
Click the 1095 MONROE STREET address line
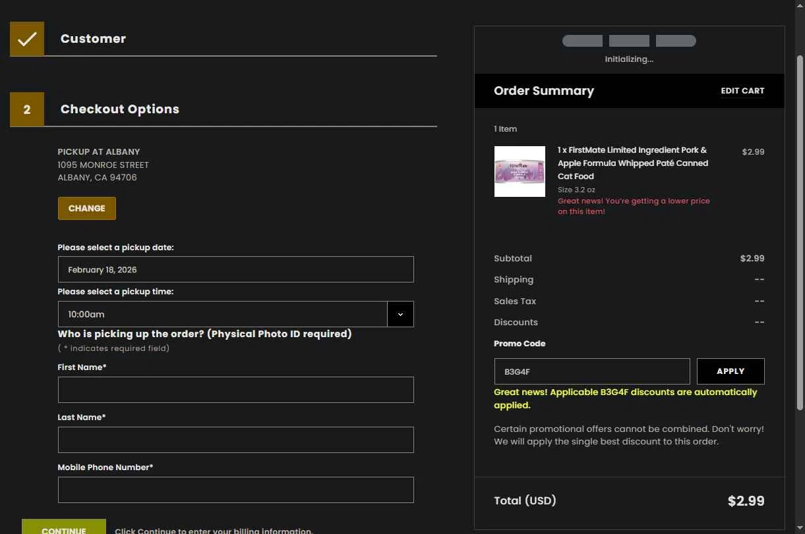point(104,165)
